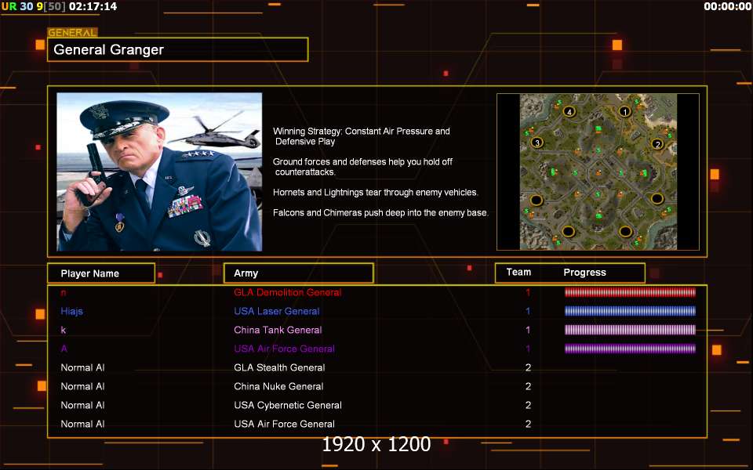
Task: Select player name Hiajs
Action: (x=71, y=311)
